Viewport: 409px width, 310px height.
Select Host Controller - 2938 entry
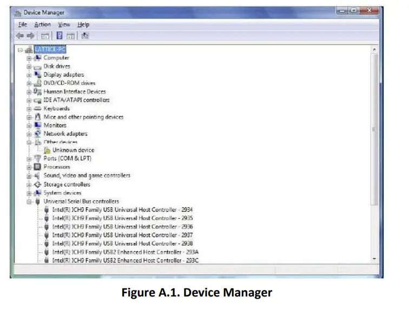tap(123, 244)
